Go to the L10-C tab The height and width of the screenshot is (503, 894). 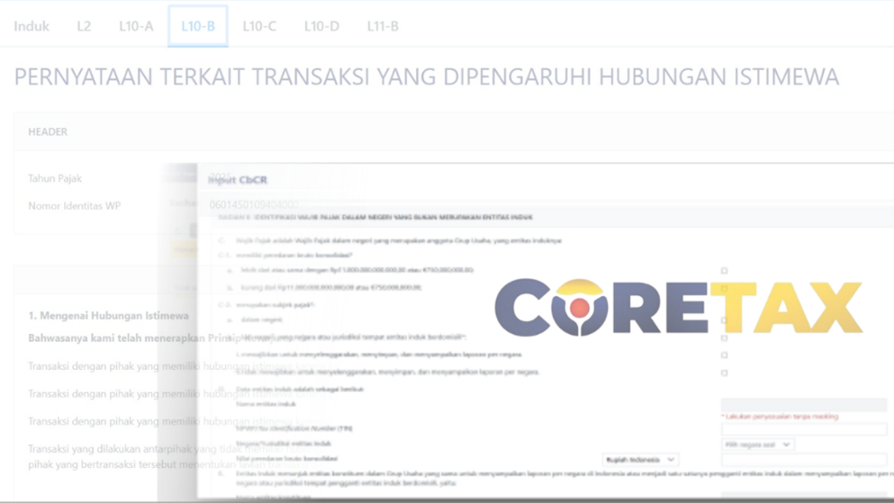pos(259,26)
